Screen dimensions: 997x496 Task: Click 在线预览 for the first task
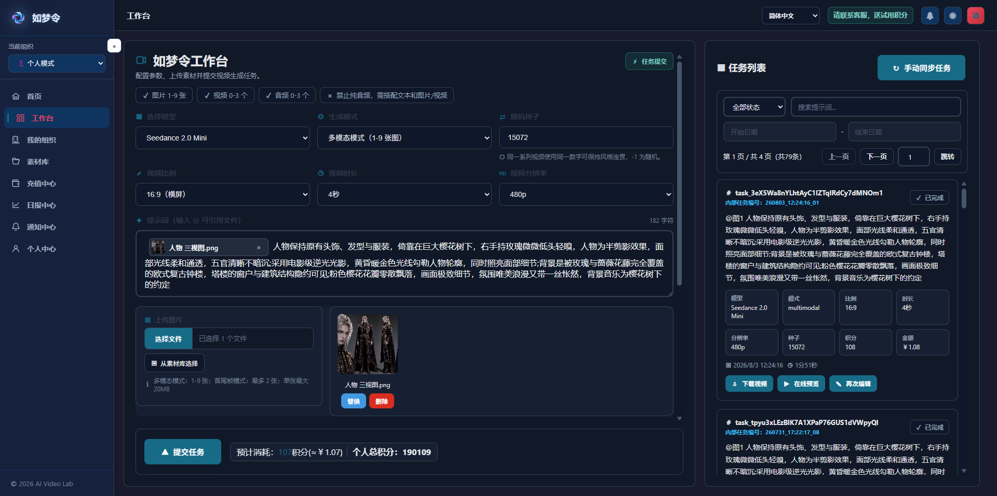(x=801, y=384)
